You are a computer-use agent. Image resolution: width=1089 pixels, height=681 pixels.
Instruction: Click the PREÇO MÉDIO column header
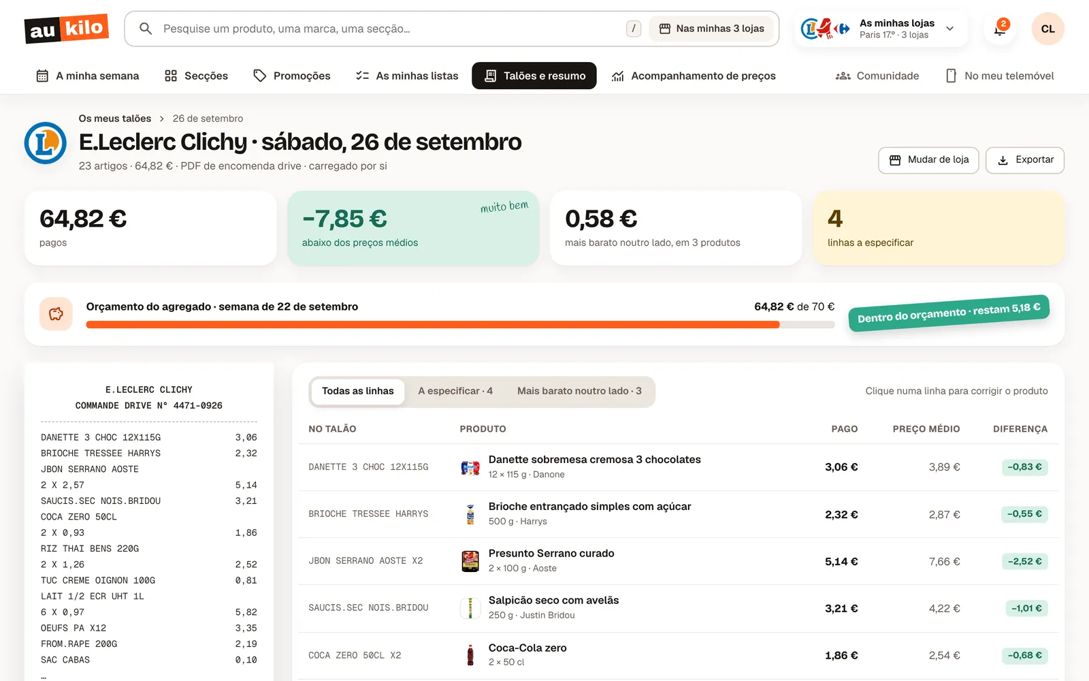coord(926,429)
